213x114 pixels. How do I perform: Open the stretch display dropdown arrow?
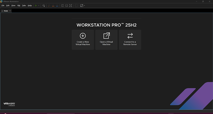(x=85, y=6)
